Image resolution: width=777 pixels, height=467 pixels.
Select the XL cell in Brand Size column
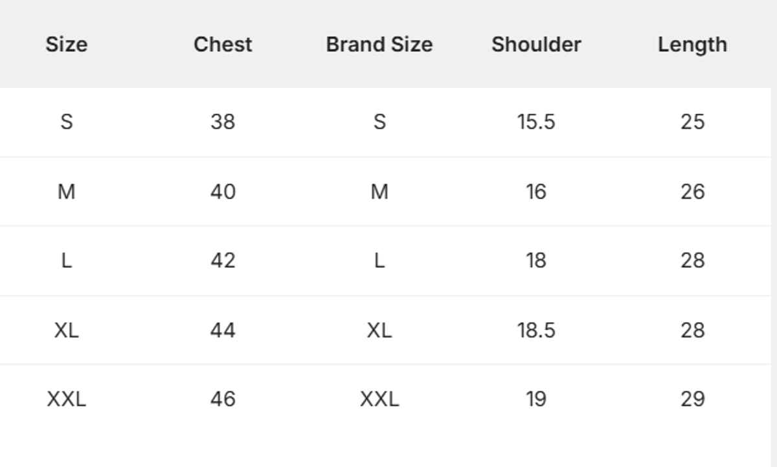pyautogui.click(x=379, y=331)
